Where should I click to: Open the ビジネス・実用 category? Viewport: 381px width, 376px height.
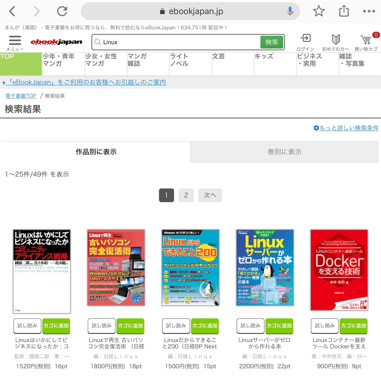(x=317, y=64)
